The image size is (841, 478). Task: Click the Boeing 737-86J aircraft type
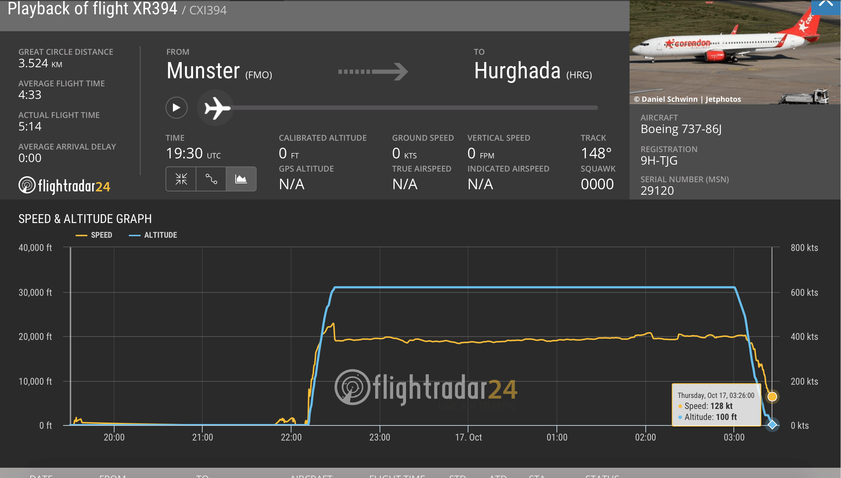[x=681, y=129]
